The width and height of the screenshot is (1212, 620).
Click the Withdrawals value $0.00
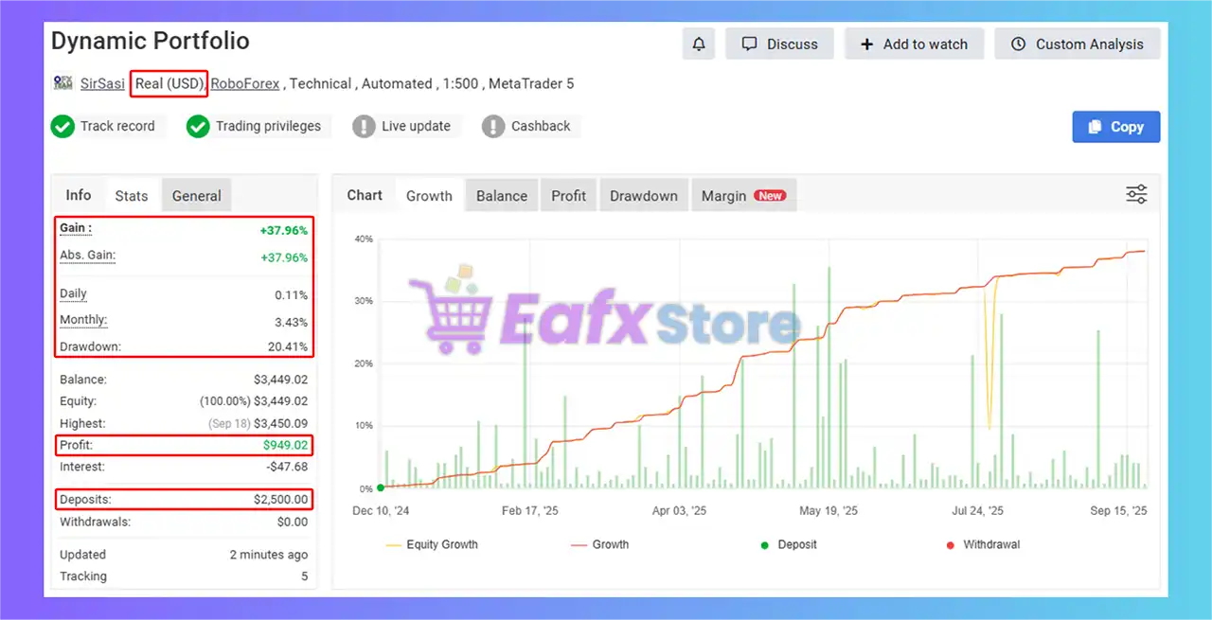[x=293, y=522]
